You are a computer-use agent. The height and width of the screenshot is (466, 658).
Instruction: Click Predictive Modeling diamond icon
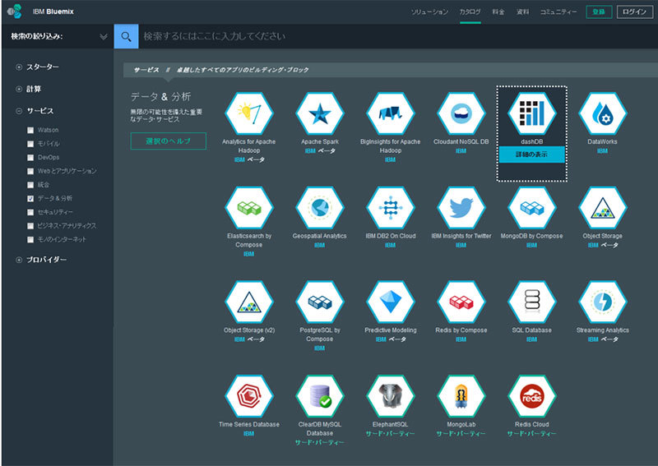coord(390,302)
